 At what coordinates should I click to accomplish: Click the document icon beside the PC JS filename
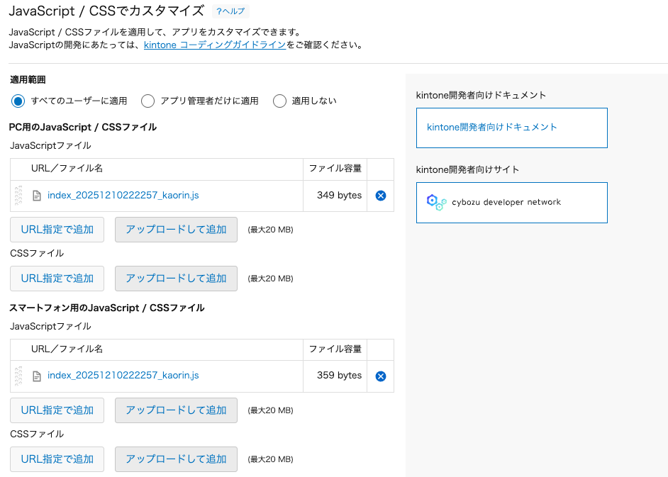click(37, 195)
